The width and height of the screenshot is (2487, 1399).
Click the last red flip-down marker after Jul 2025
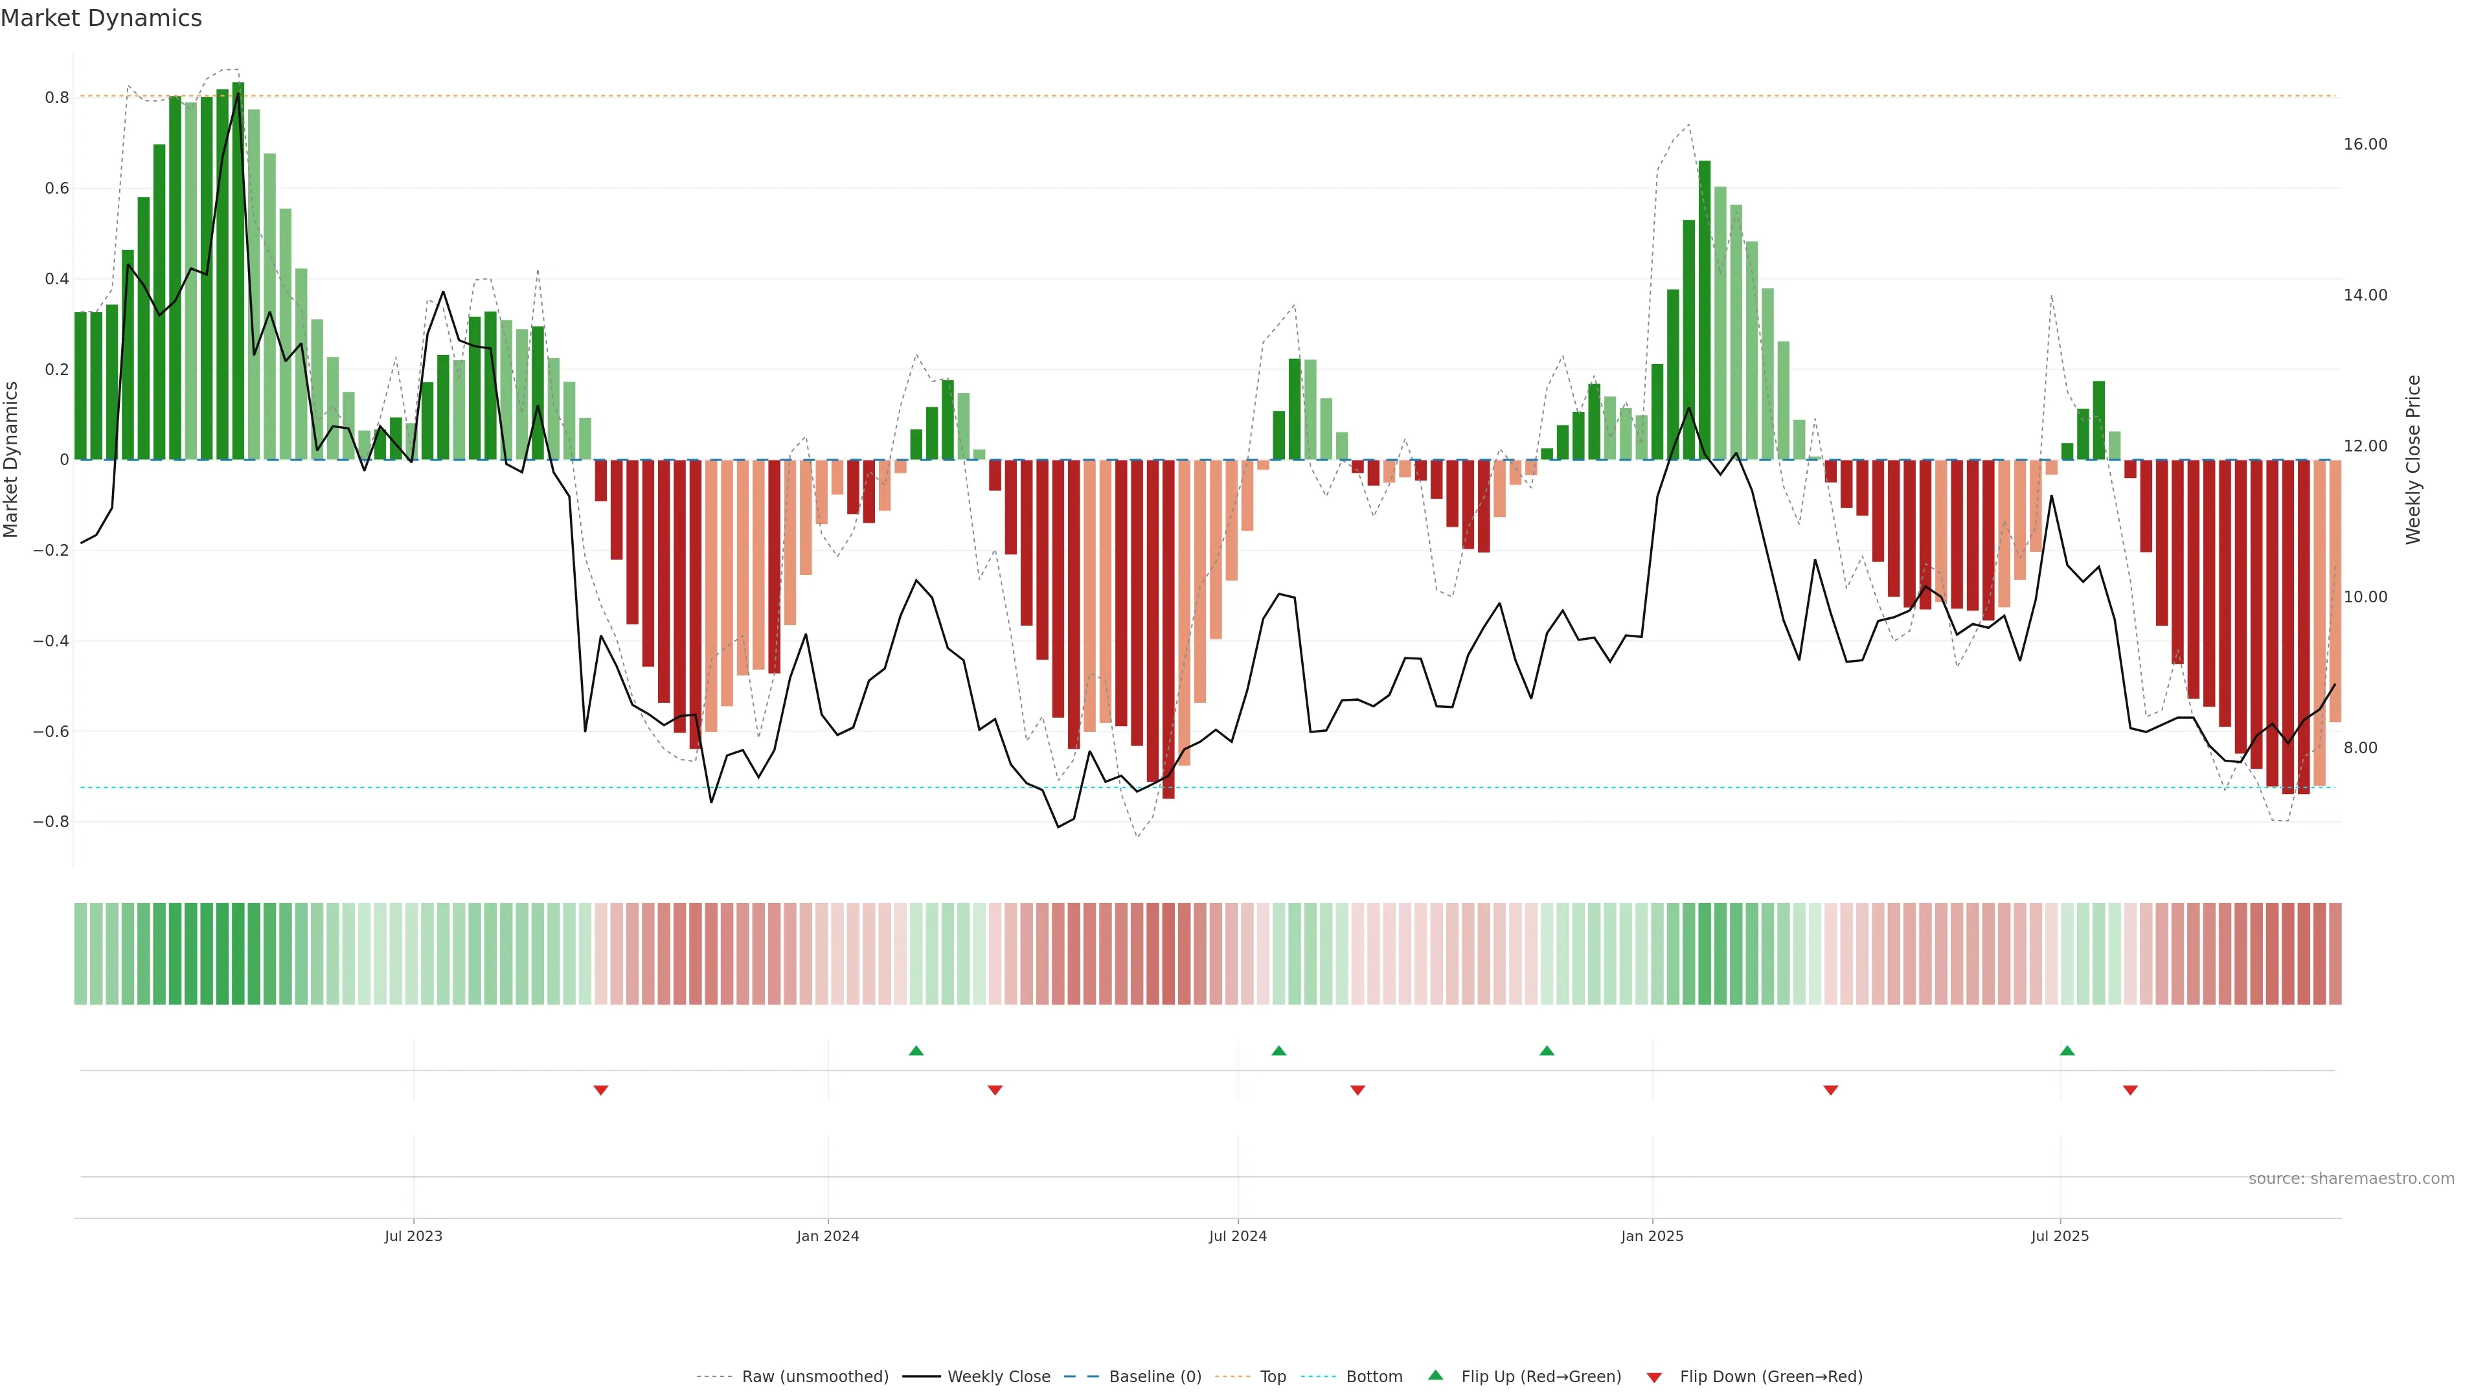[2131, 1090]
